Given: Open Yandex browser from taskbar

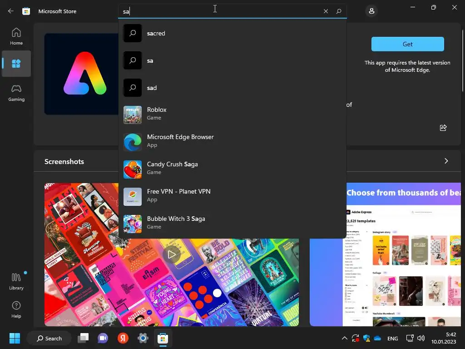Looking at the screenshot, I should (x=123, y=338).
